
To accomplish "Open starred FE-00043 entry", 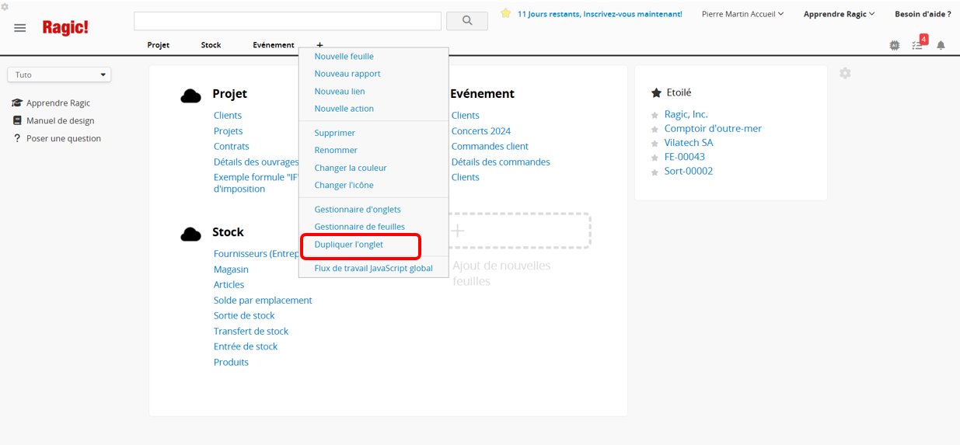I will 684,157.
